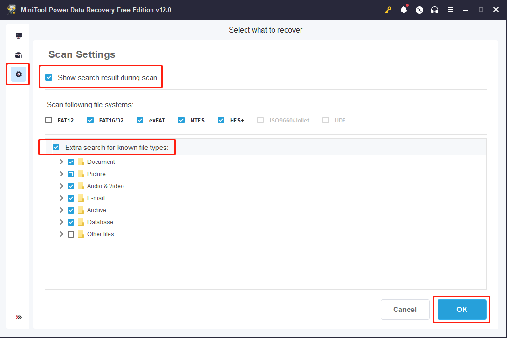Open the gear settings sidebar icon

coord(18,74)
